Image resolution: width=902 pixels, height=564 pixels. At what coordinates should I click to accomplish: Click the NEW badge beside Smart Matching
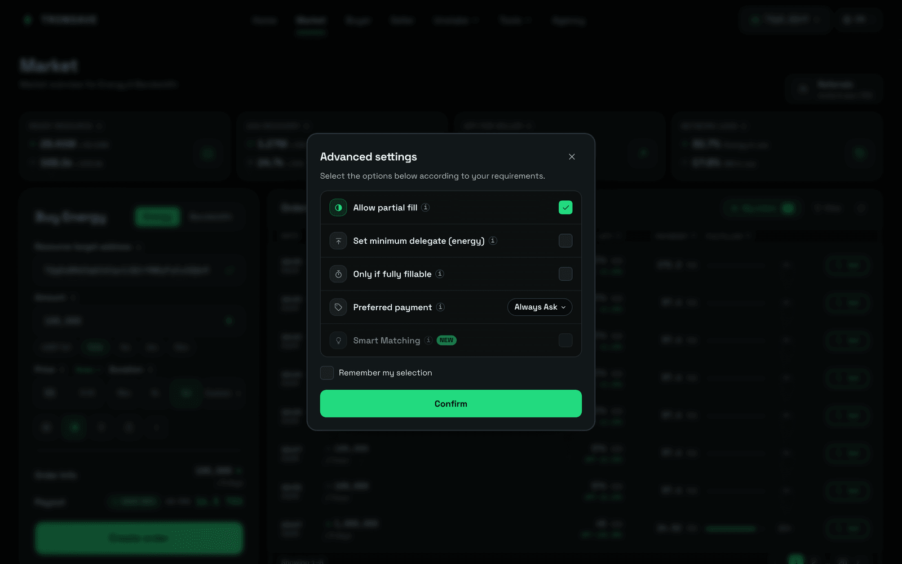click(446, 340)
